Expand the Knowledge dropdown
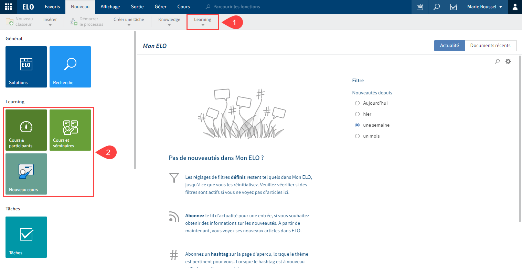Screen dimensions: 522x268 coord(169,22)
